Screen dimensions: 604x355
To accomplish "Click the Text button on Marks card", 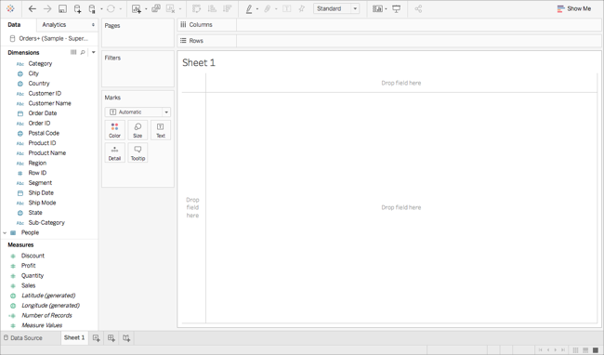I will 161,130.
